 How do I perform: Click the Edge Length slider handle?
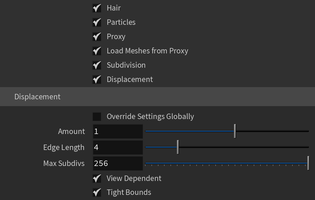(178, 147)
